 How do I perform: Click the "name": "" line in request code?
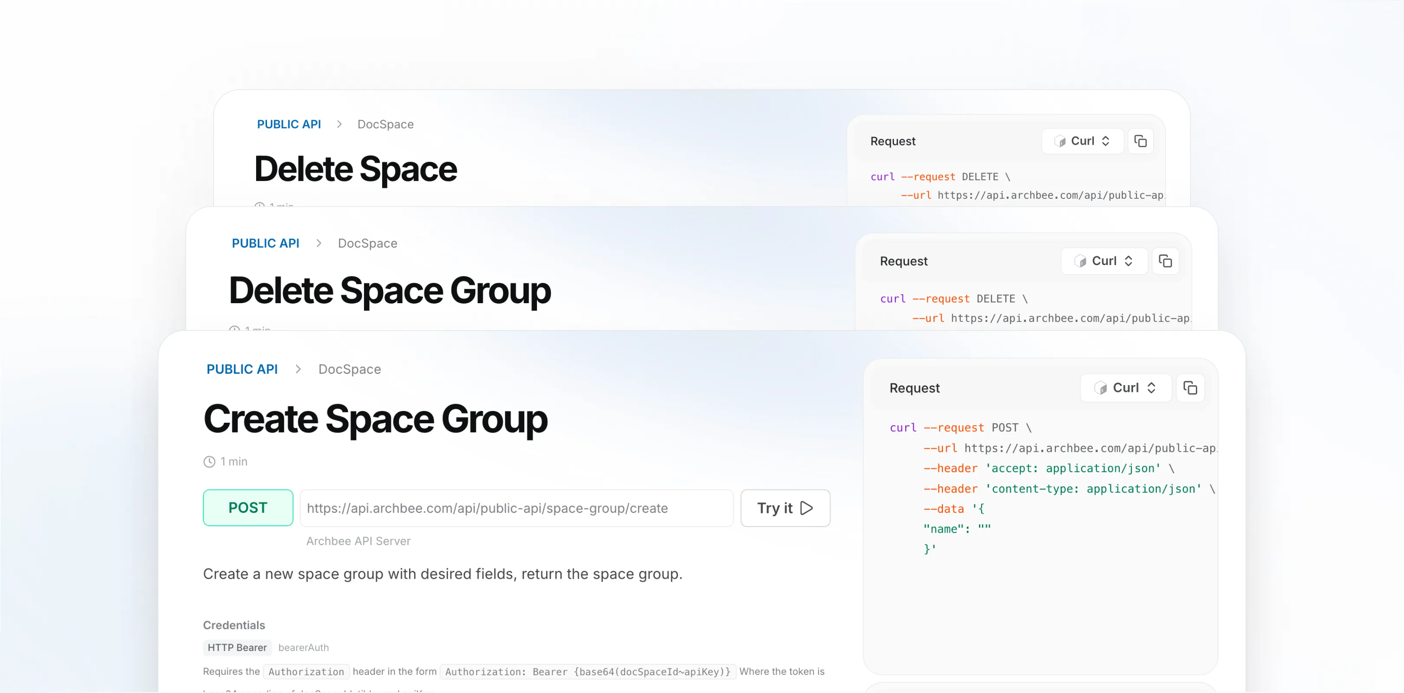[x=957, y=528]
